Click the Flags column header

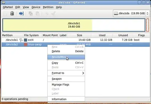[141, 35]
